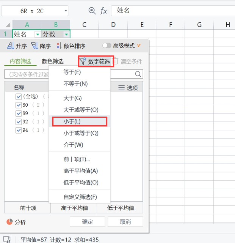Viewport: 235px width, 243px height.
Task: Open filter dropdown on 姓名 column
Action: tap(37, 35)
